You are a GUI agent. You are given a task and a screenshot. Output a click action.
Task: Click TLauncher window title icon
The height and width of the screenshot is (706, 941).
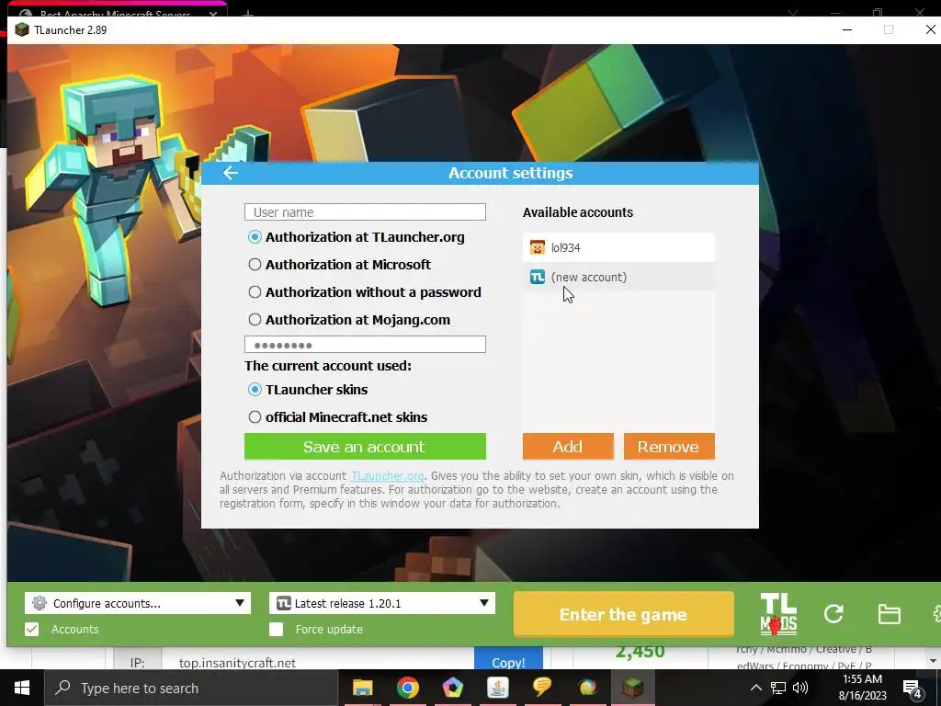pos(22,30)
